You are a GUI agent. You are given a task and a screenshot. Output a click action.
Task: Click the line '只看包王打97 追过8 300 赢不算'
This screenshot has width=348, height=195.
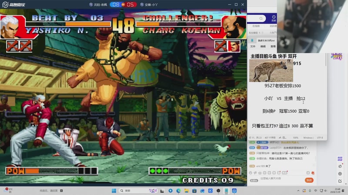282,126
